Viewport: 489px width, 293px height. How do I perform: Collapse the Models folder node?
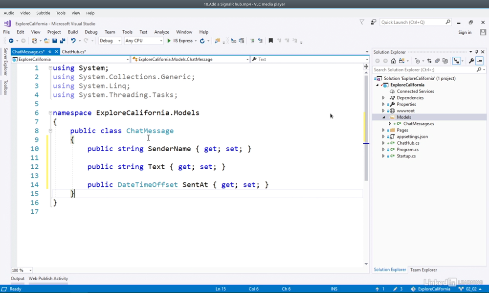click(x=383, y=117)
